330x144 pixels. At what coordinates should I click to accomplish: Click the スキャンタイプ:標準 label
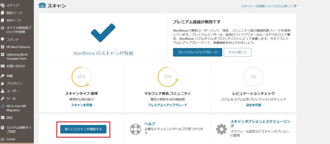pyautogui.click(x=82, y=93)
